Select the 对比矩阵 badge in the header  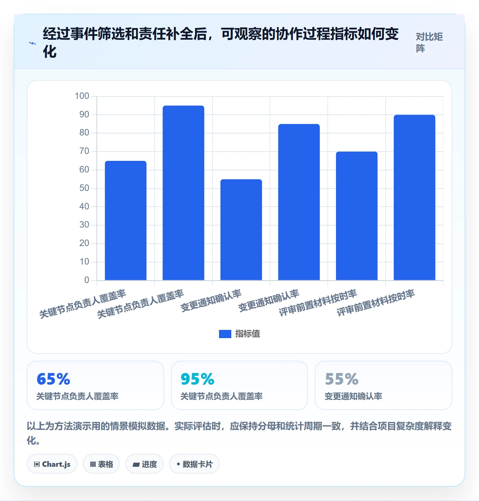coord(429,43)
